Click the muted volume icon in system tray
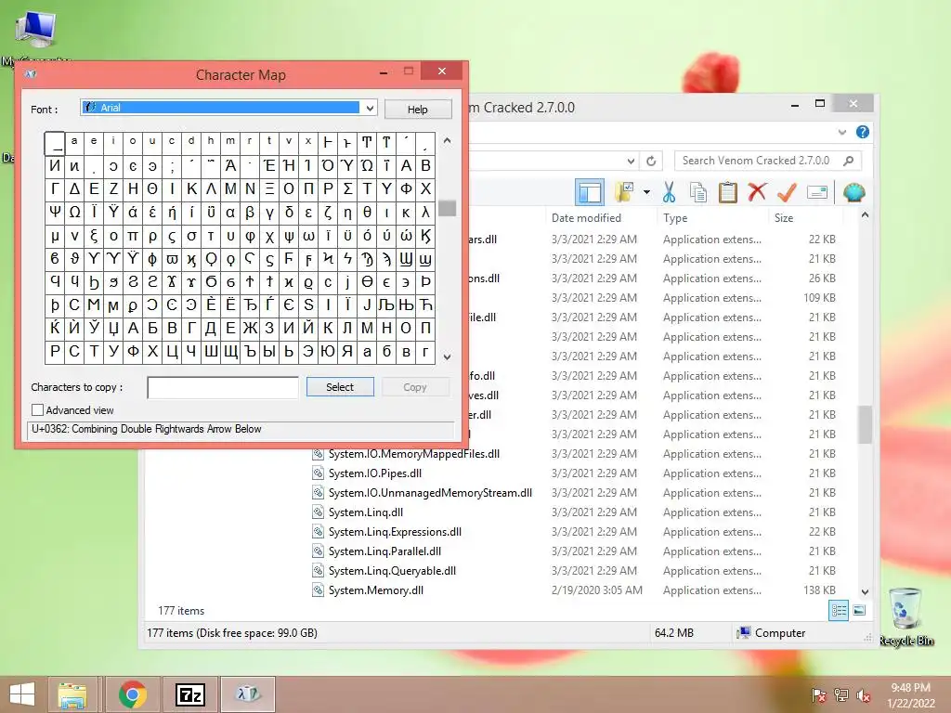Image resolution: width=951 pixels, height=713 pixels. [x=863, y=695]
